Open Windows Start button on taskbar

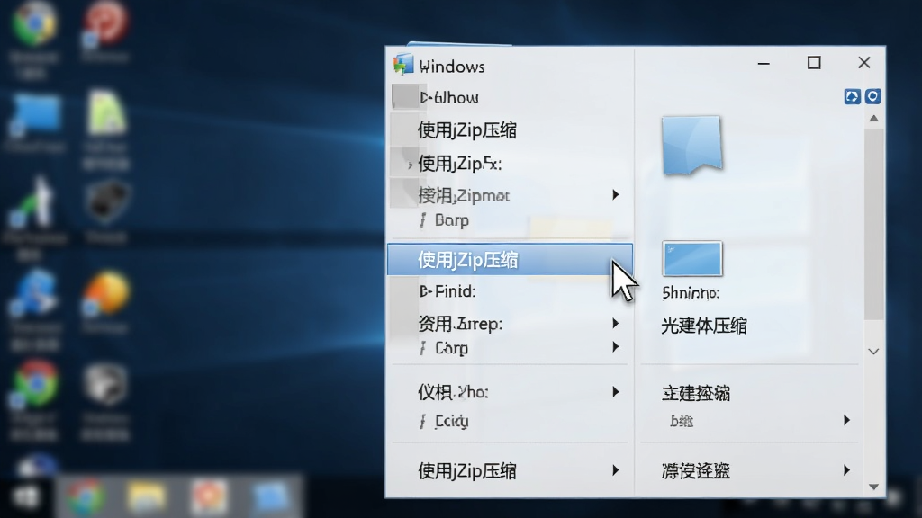pyautogui.click(x=26, y=497)
